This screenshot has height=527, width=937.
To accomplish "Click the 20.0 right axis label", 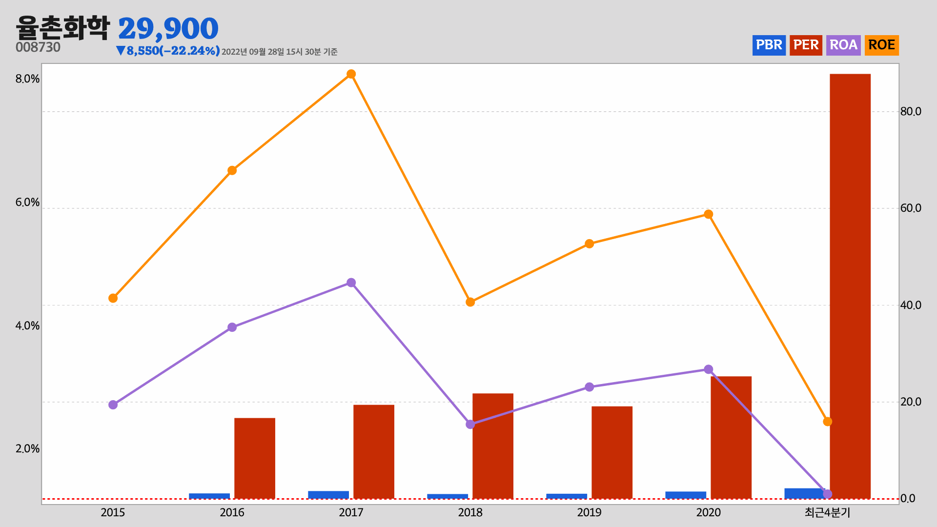I will [x=911, y=402].
